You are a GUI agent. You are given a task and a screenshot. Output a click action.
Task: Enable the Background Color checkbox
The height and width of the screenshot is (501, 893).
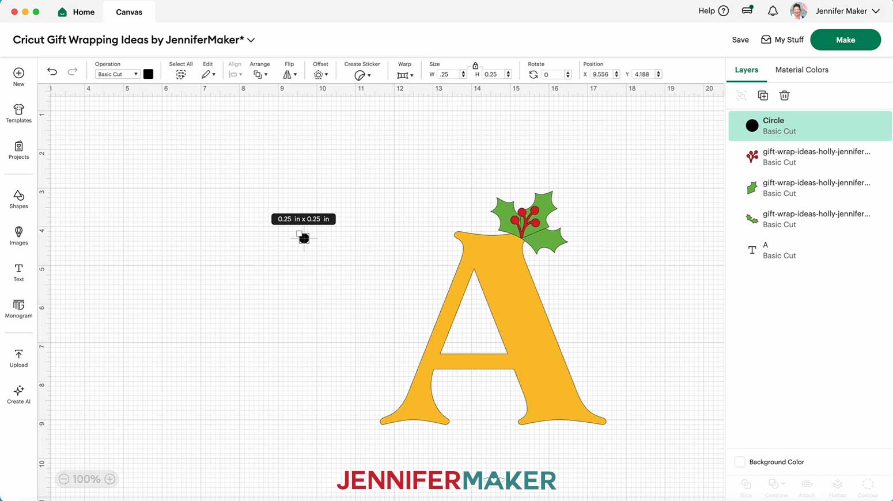(x=740, y=462)
